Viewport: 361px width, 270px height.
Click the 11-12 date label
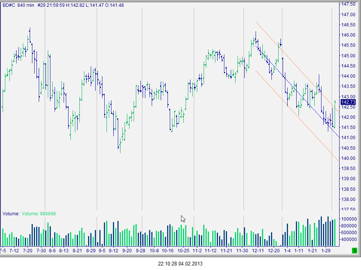point(211,251)
